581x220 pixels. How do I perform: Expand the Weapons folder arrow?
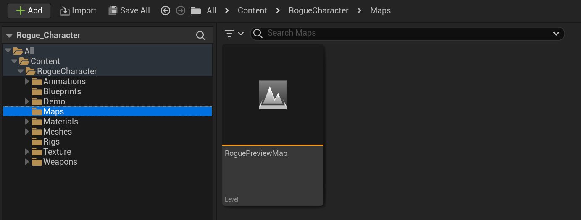27,161
